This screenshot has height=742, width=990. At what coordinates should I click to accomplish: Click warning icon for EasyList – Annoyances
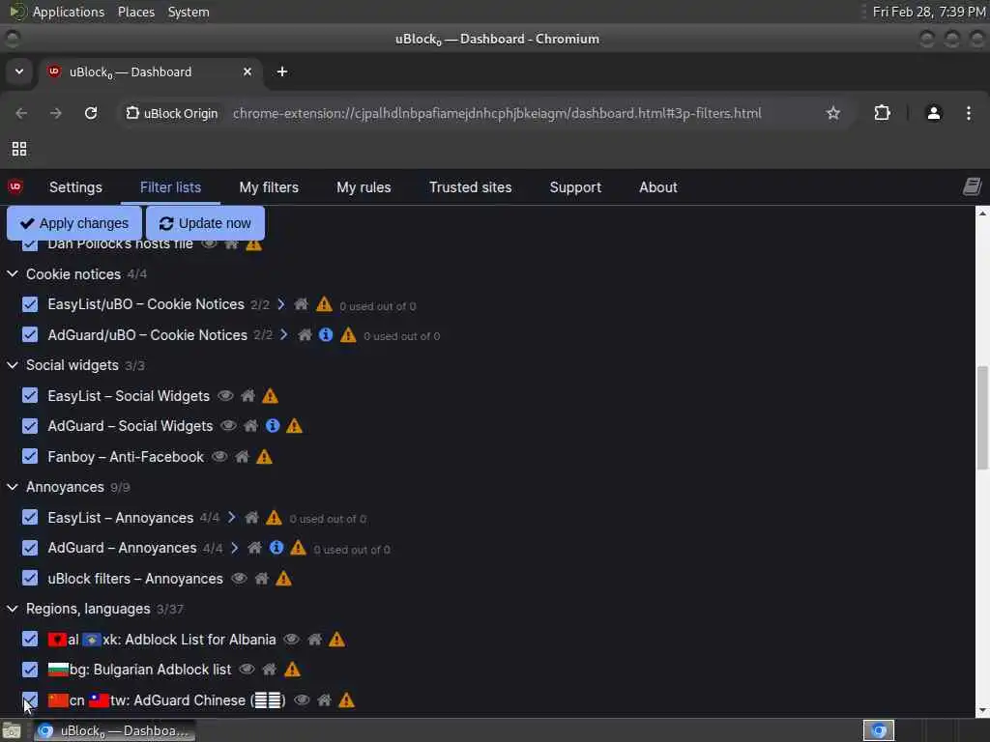pos(274,518)
